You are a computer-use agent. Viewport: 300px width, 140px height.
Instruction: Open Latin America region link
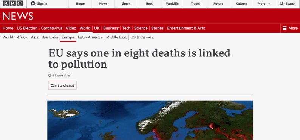pyautogui.click(x=90, y=37)
